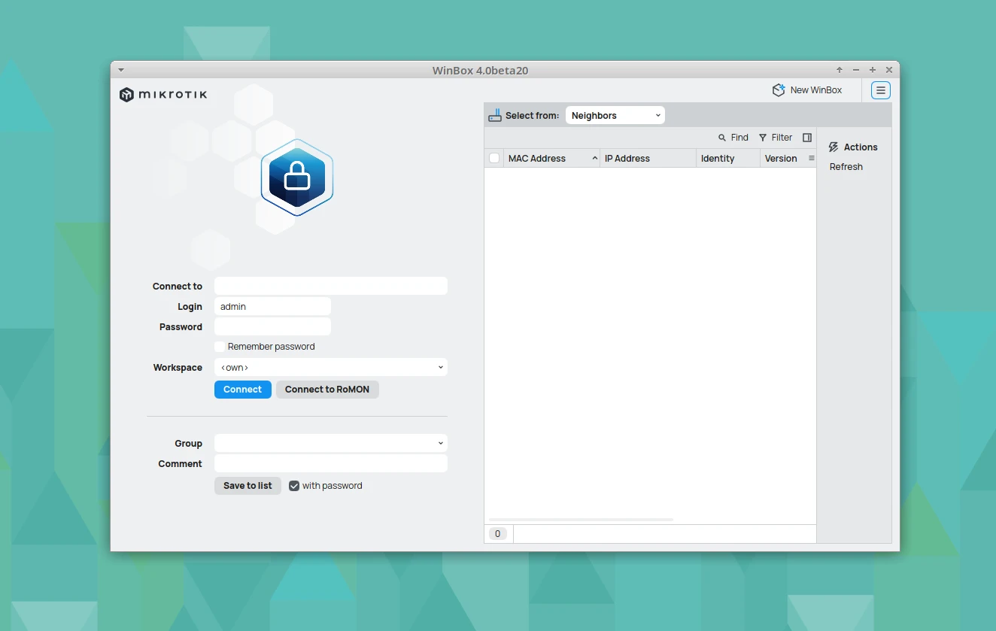Click the horizontal scrollbar under the neighbors table

click(x=581, y=520)
